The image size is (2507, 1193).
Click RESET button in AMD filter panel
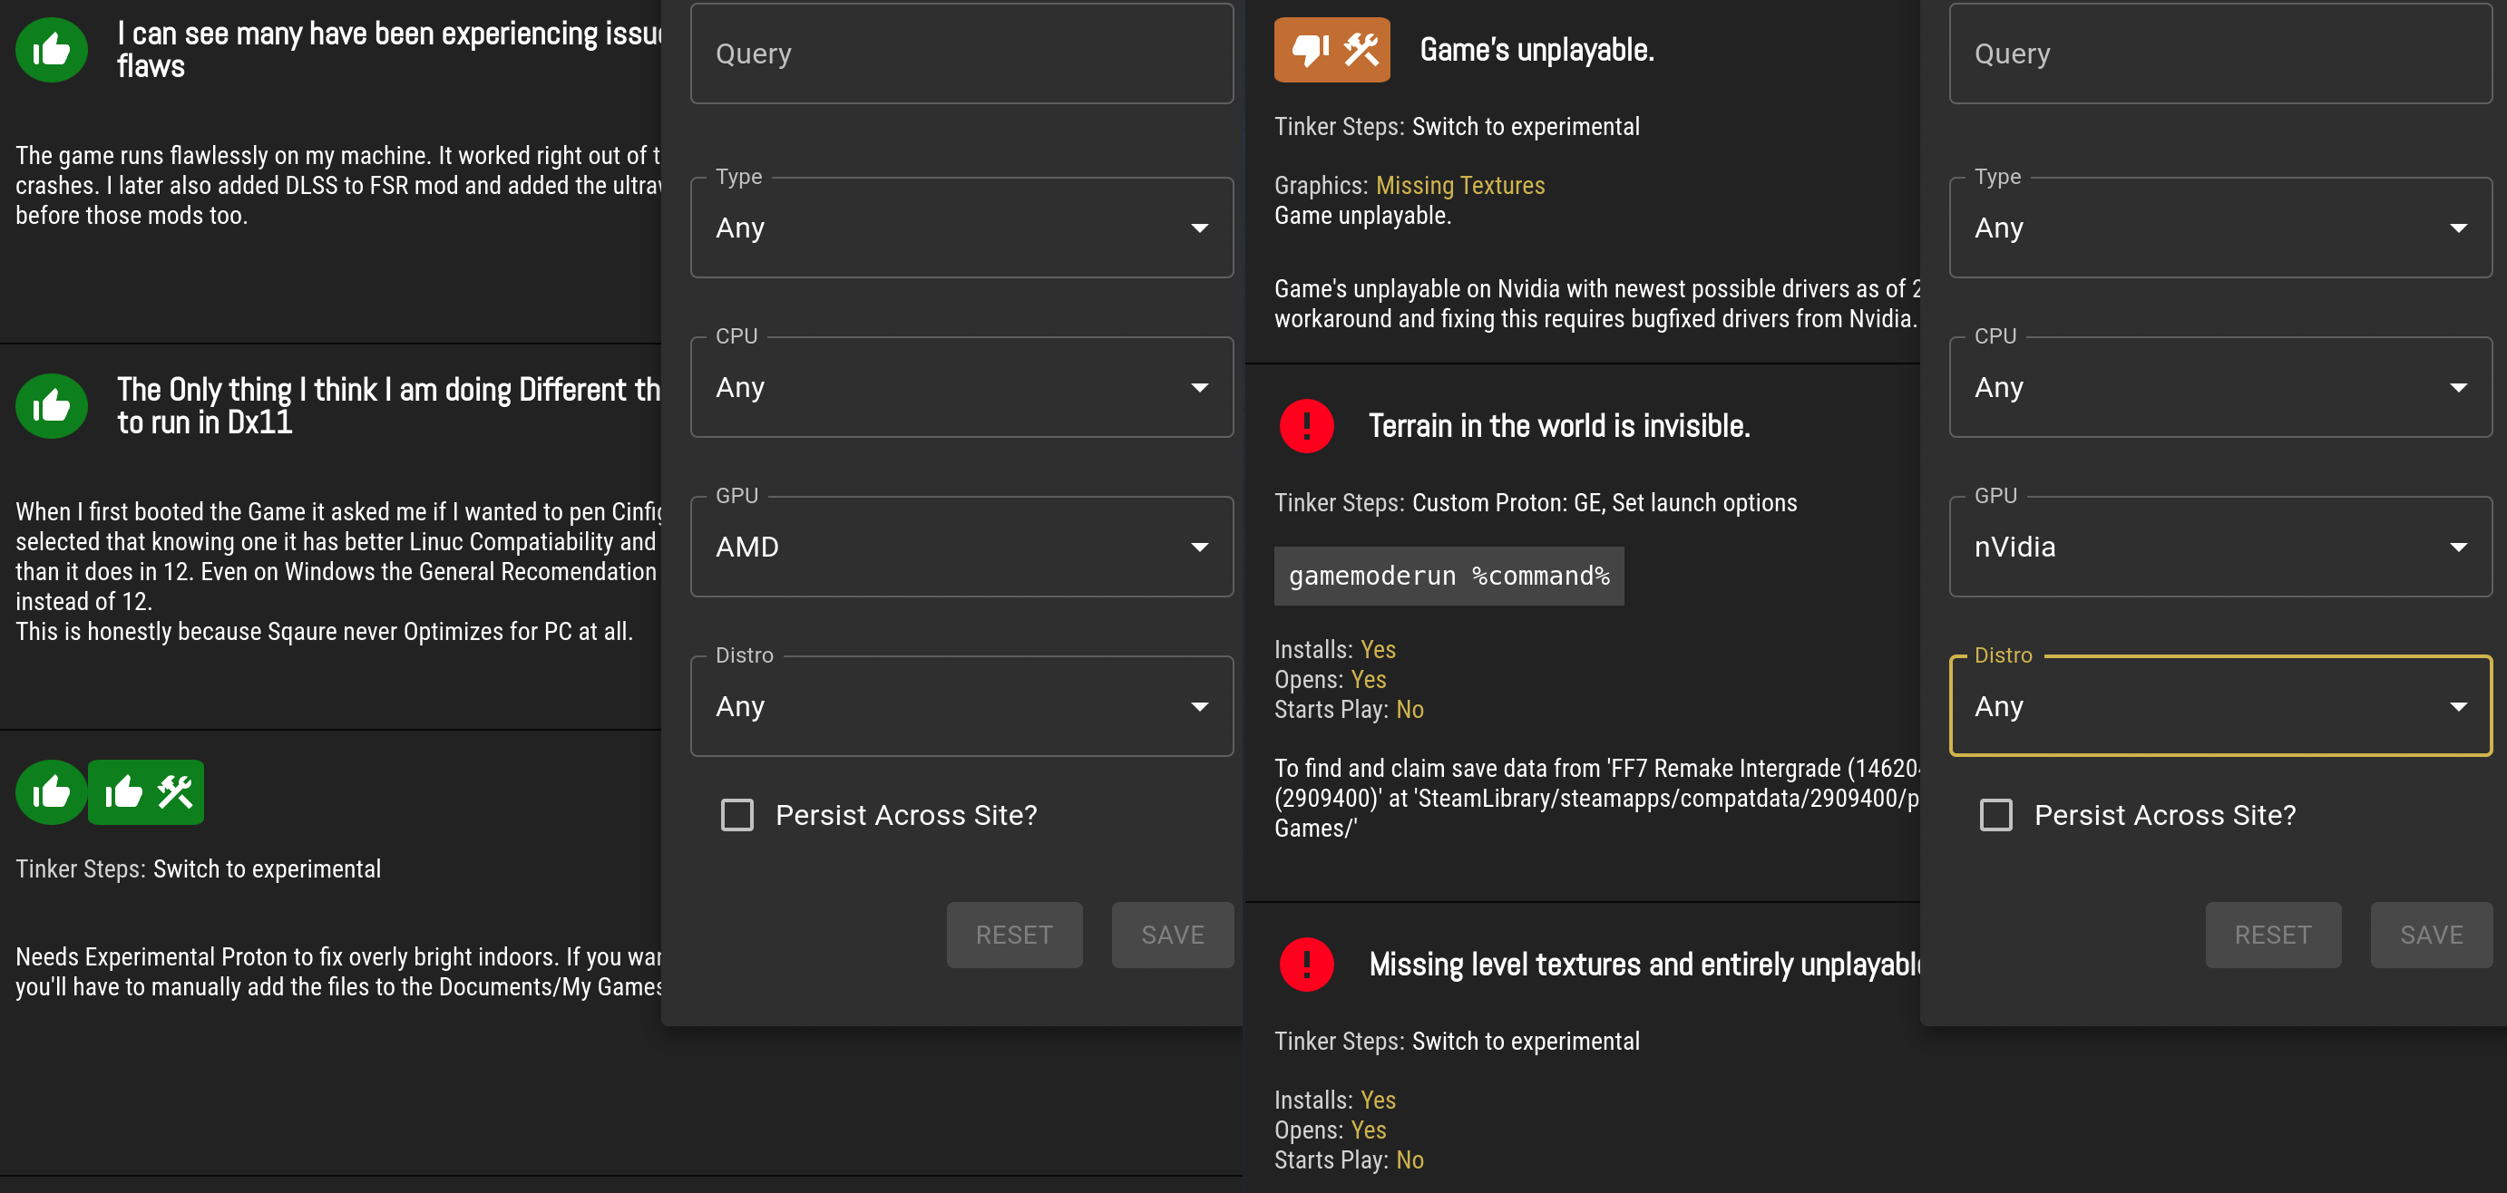point(1014,936)
